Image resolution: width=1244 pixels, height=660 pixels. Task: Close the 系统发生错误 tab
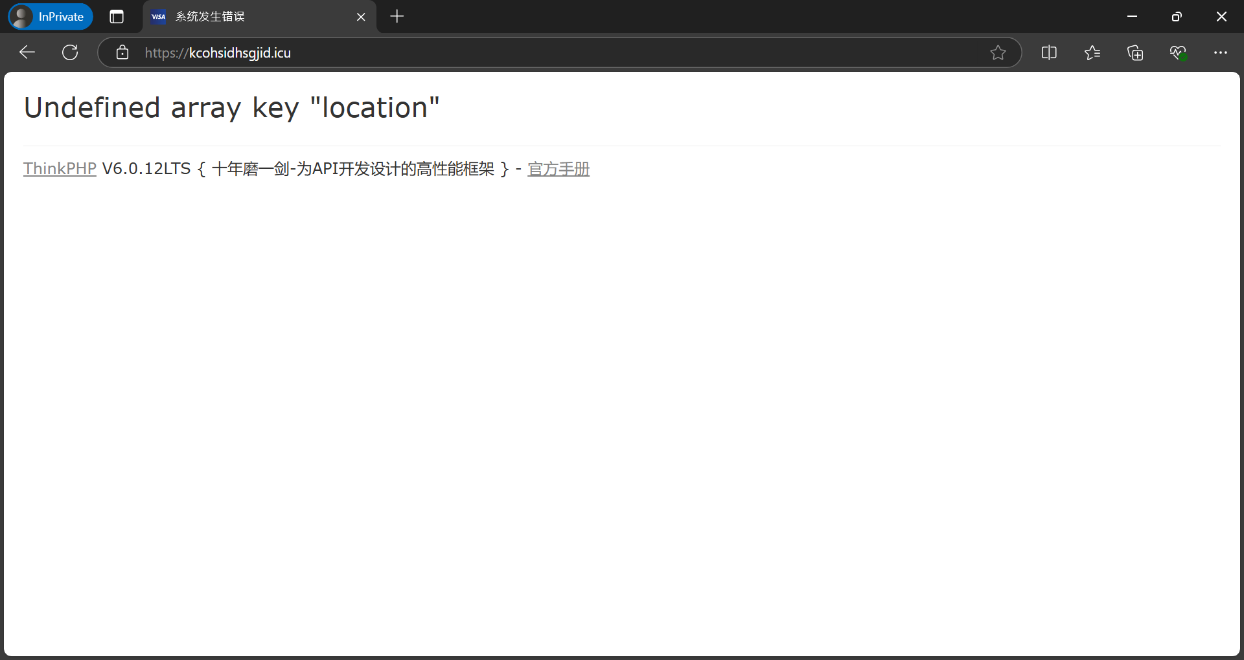click(x=361, y=17)
